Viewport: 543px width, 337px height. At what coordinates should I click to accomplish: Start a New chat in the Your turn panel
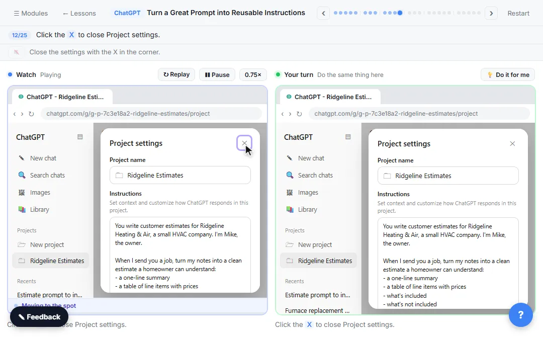[318, 158]
